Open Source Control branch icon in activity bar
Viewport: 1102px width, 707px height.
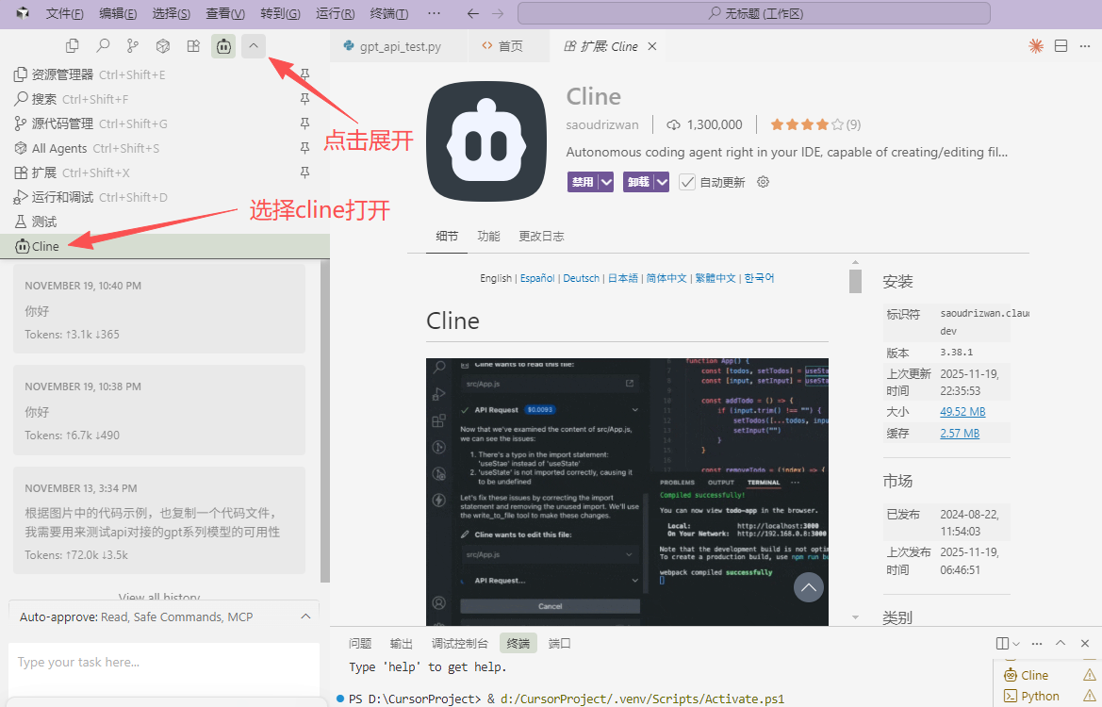coord(133,46)
